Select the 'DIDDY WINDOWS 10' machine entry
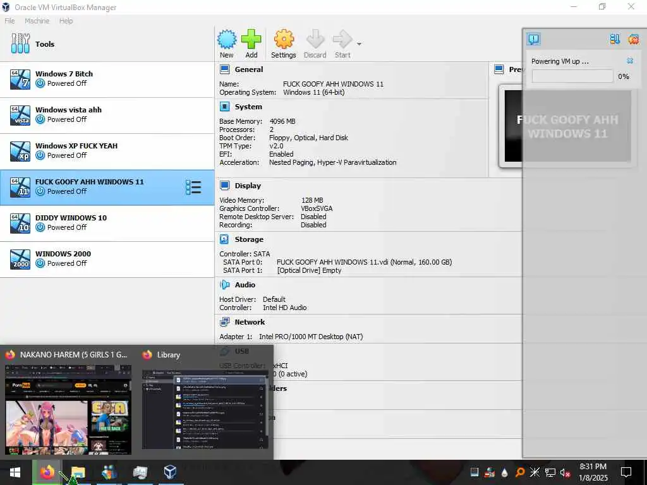The image size is (647, 485). coord(107,223)
